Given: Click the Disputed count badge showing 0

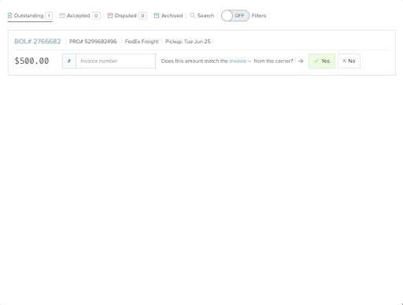Looking at the screenshot, I should pos(142,16).
